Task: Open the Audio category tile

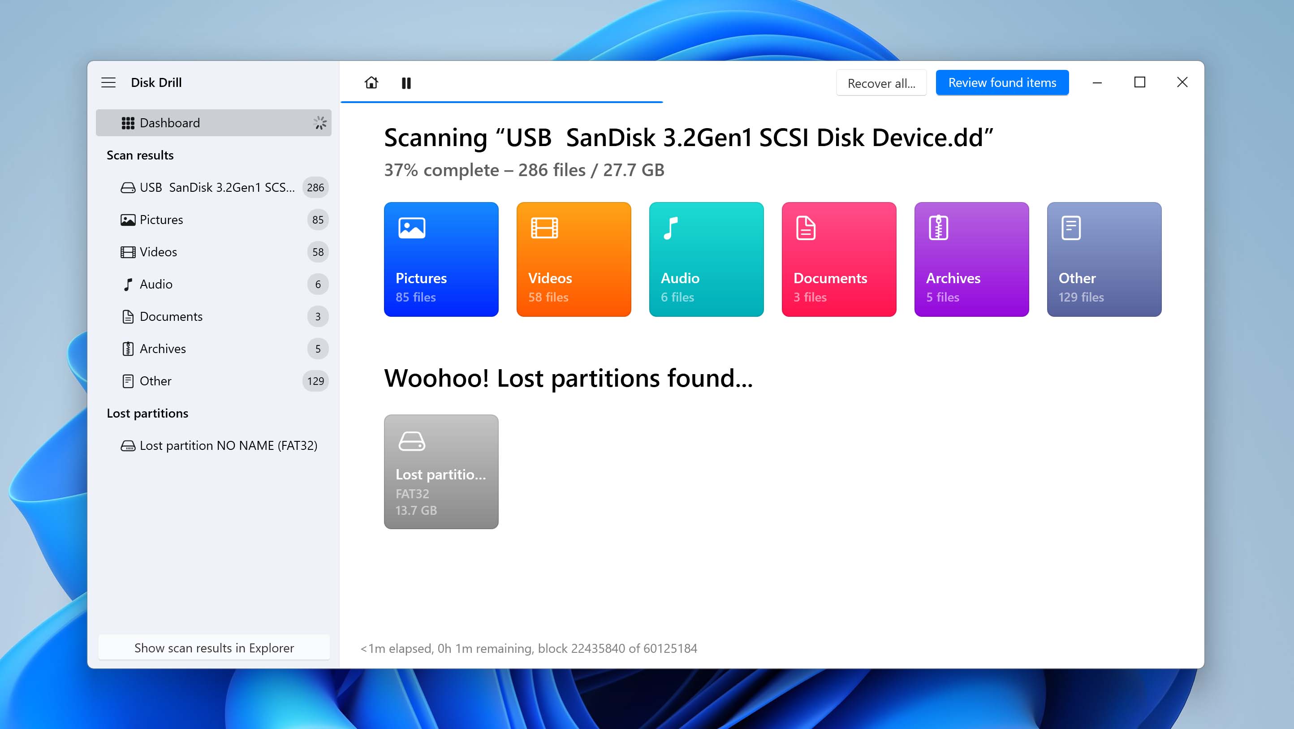Action: tap(706, 259)
